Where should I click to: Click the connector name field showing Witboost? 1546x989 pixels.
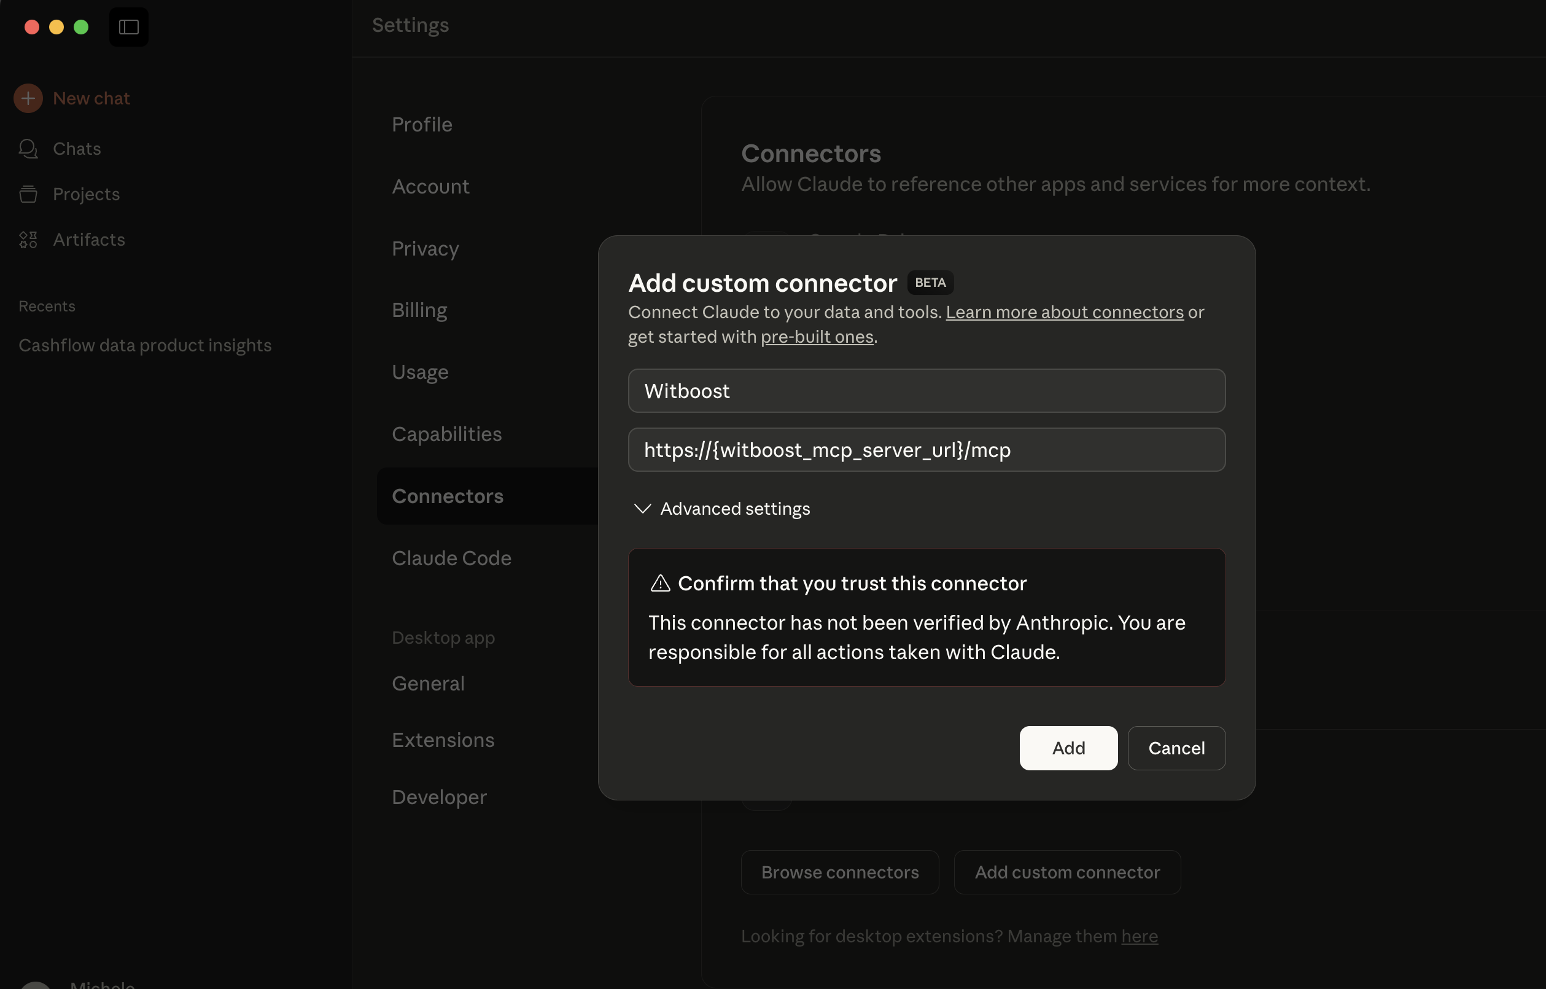tap(926, 391)
